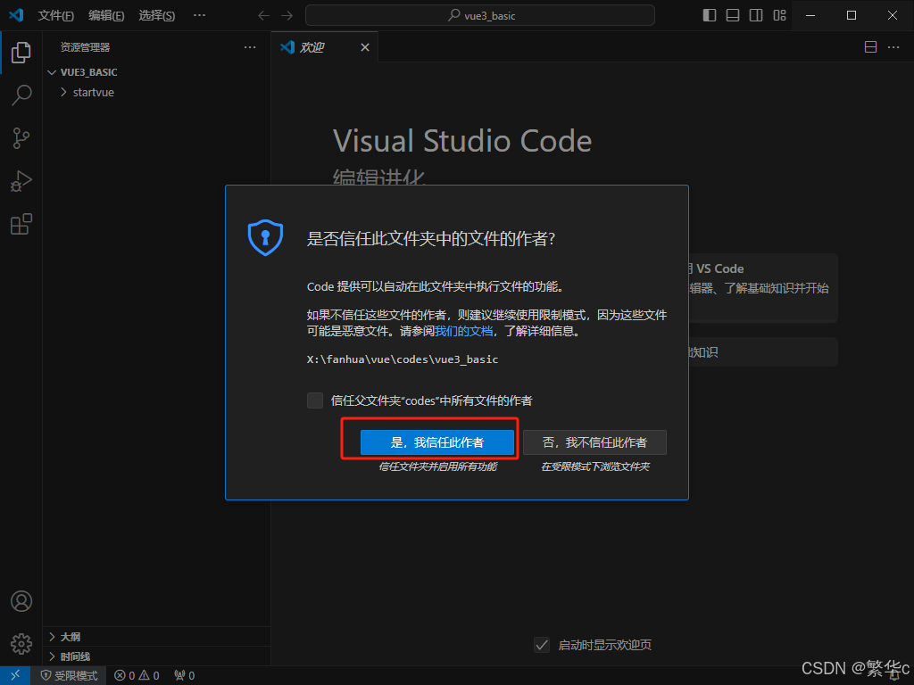Open Explorer panel more actions ellipsis
914x685 pixels.
(250, 47)
